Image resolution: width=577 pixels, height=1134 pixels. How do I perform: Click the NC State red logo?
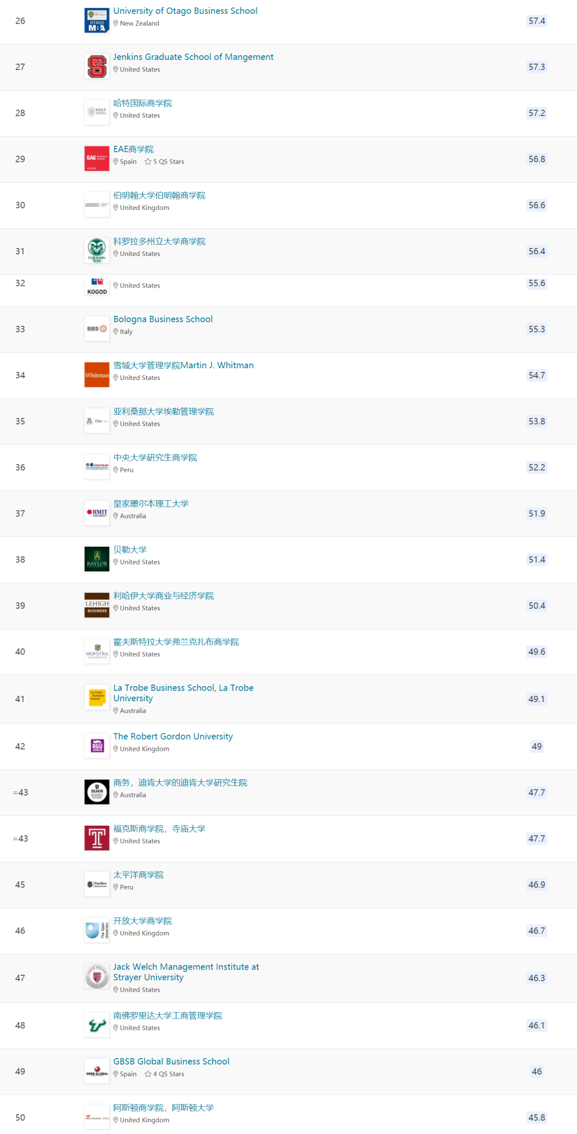(97, 67)
